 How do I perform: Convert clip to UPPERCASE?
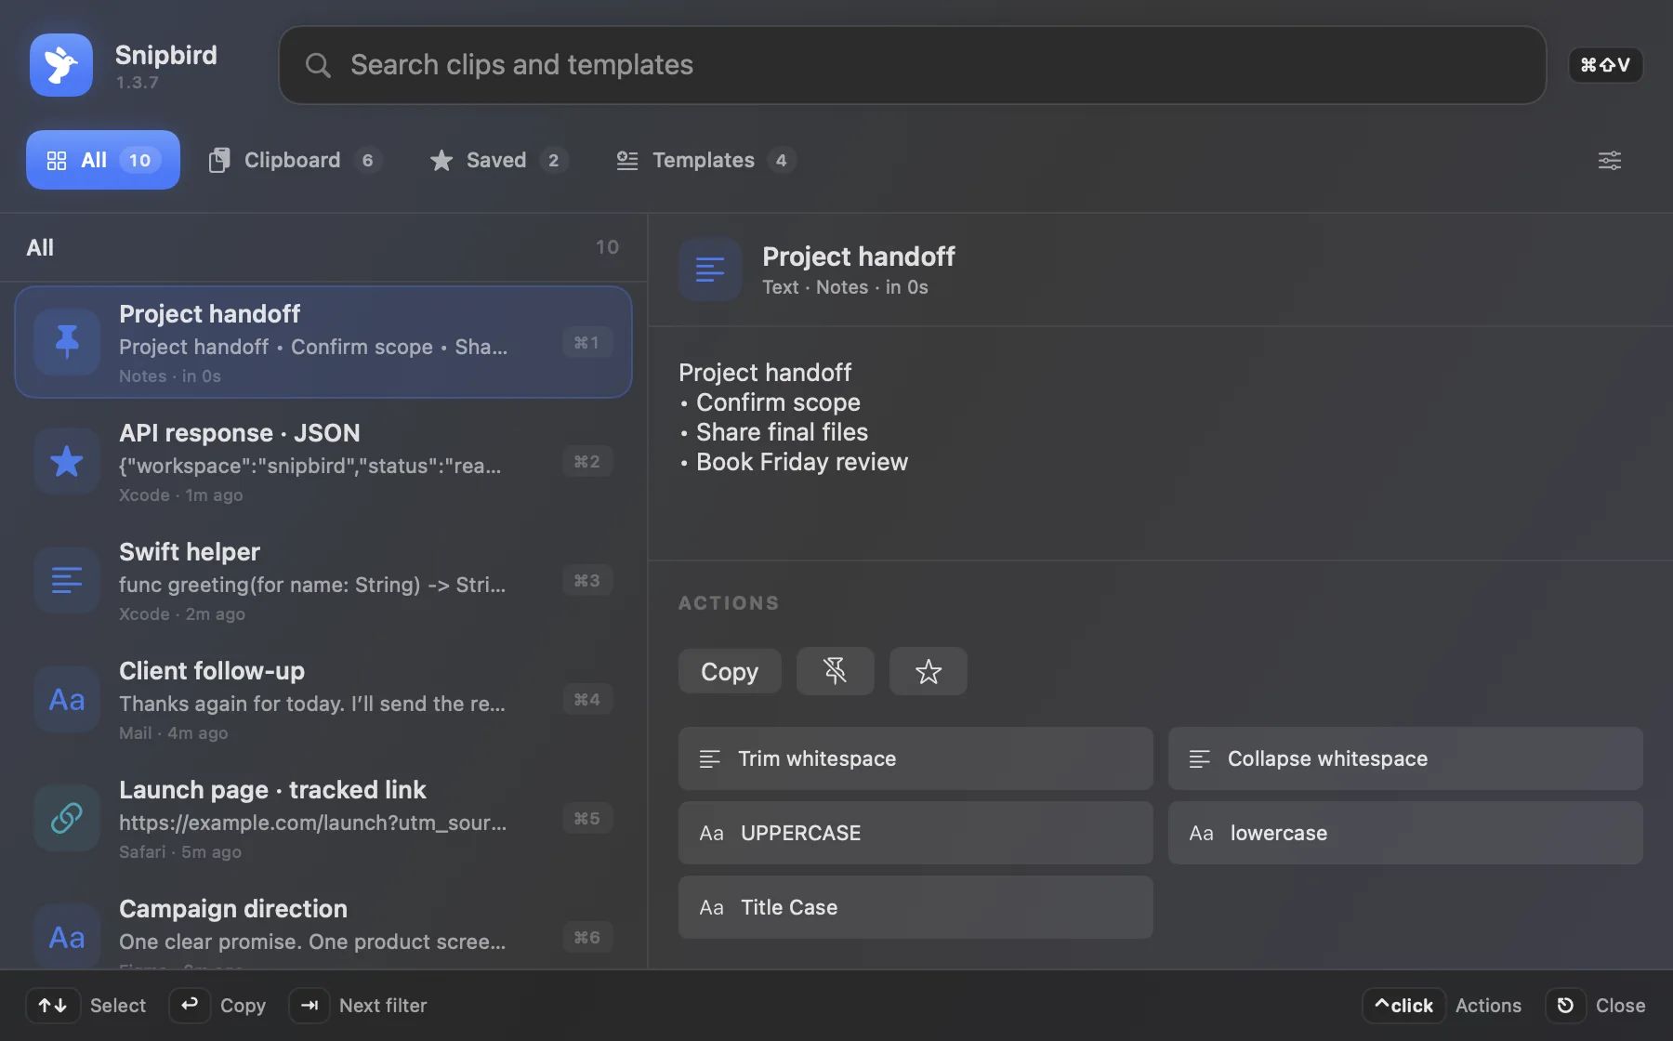pos(916,833)
